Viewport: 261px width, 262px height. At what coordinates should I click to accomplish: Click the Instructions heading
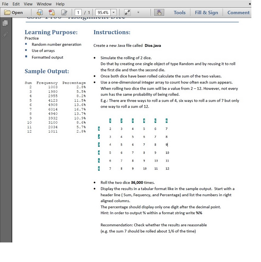coord(112,32)
